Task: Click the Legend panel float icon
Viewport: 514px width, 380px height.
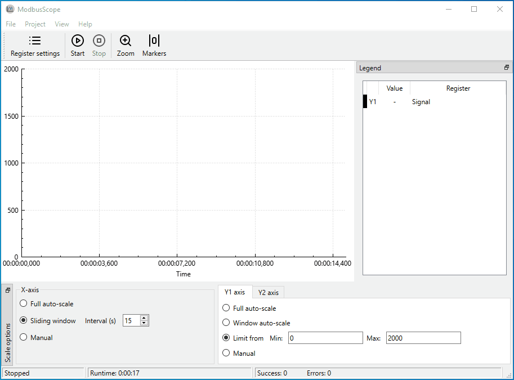Action: click(506, 67)
